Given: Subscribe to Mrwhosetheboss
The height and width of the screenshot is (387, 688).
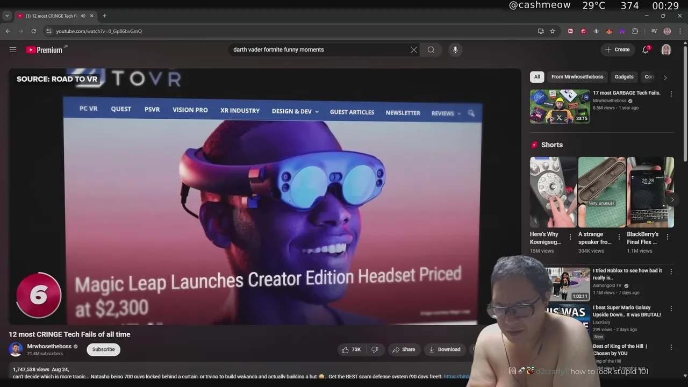Looking at the screenshot, I should click(x=103, y=349).
